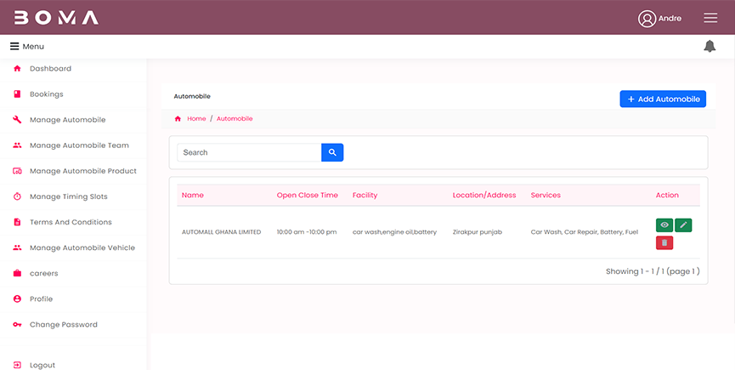Click the Home breadcrumb link
This screenshot has width=735, height=370.
(196, 119)
